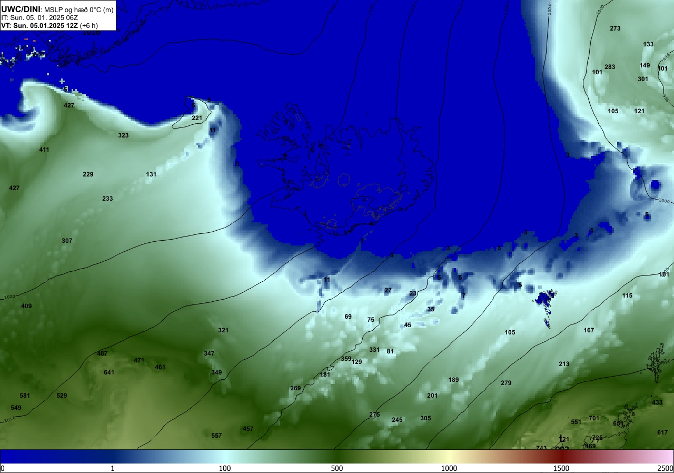Click the map value 45
Screen dimensions: 674x473
(x=408, y=325)
